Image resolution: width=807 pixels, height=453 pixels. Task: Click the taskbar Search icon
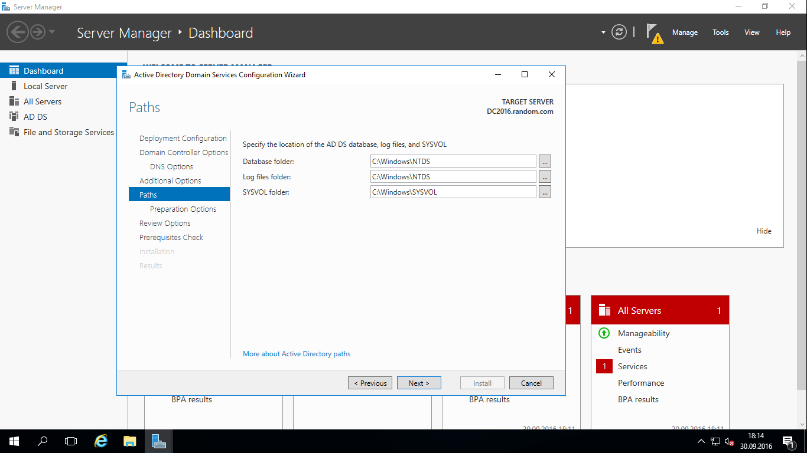point(43,441)
